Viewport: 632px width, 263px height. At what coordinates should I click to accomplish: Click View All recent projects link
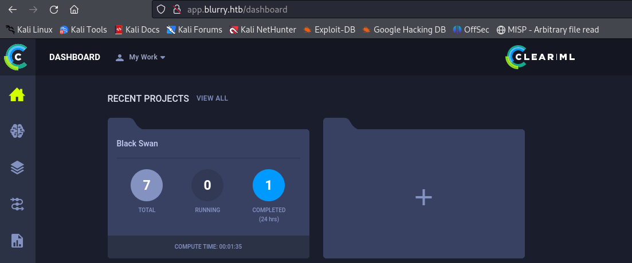(212, 98)
